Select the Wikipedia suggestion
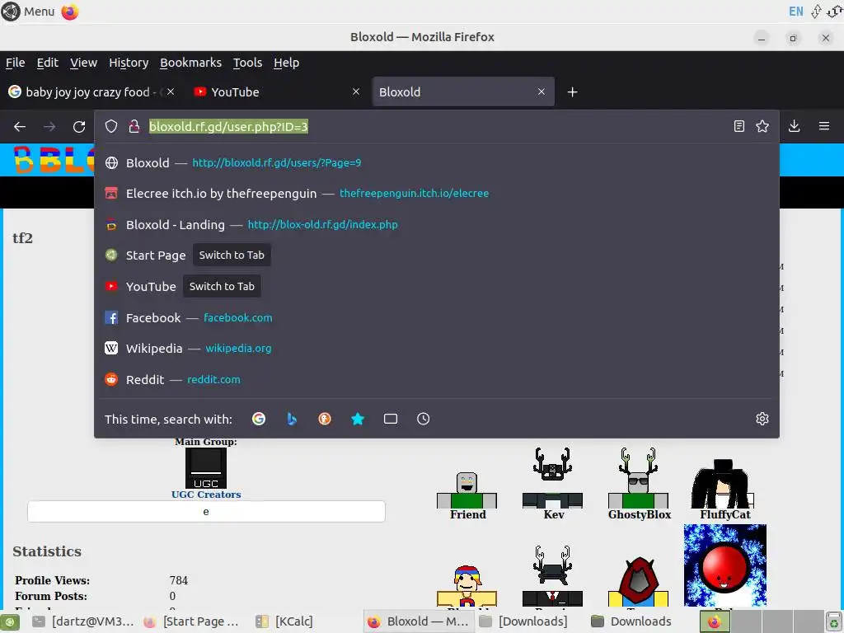Viewport: 844px width, 633px height. (x=437, y=349)
